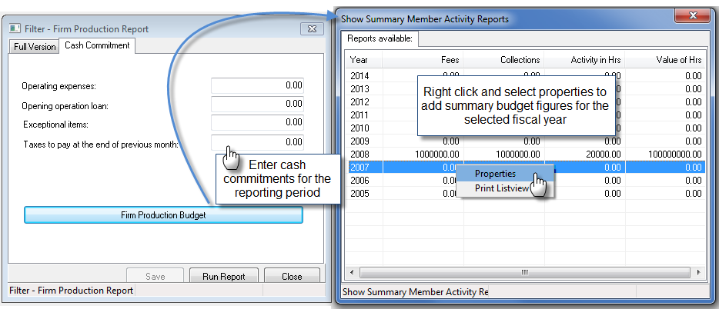
Task: Click the Filter window title bar icon
Action: coord(15,29)
